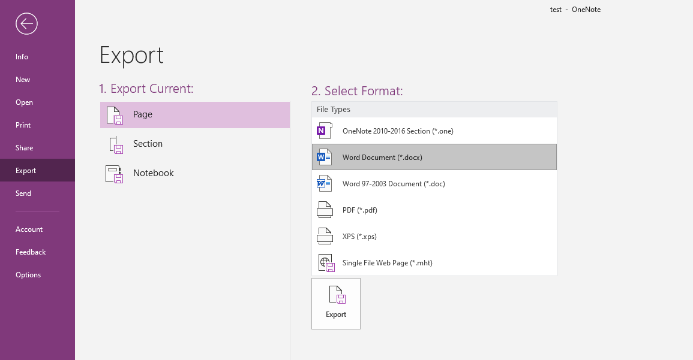
Task: Select 'PDF (*.pdf)' format
Action: [434, 210]
